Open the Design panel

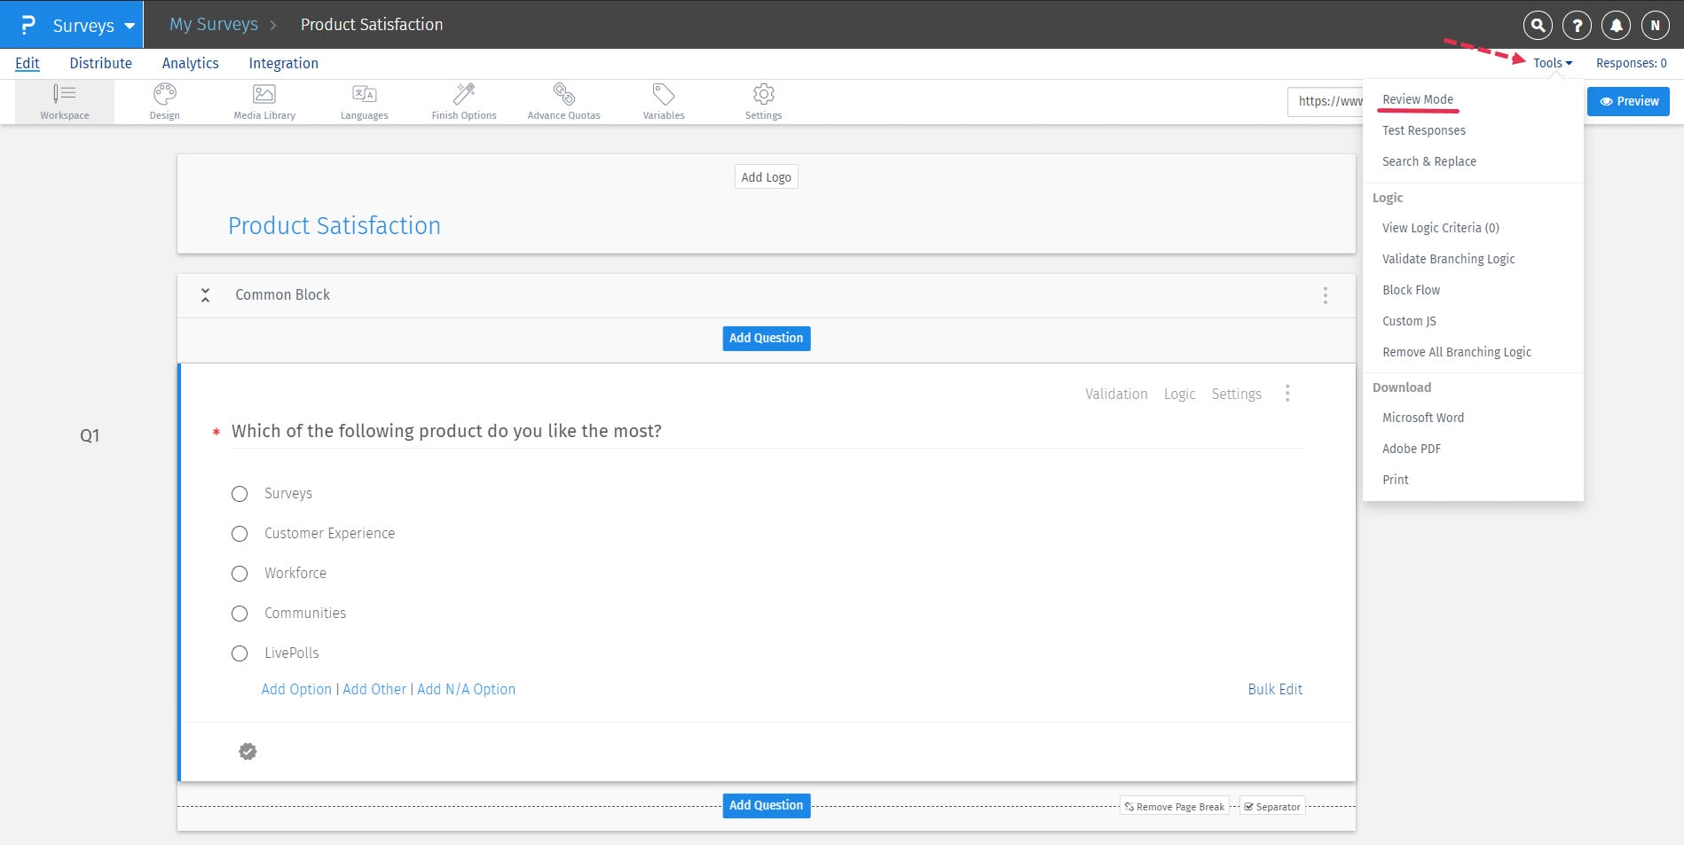pyautogui.click(x=164, y=100)
